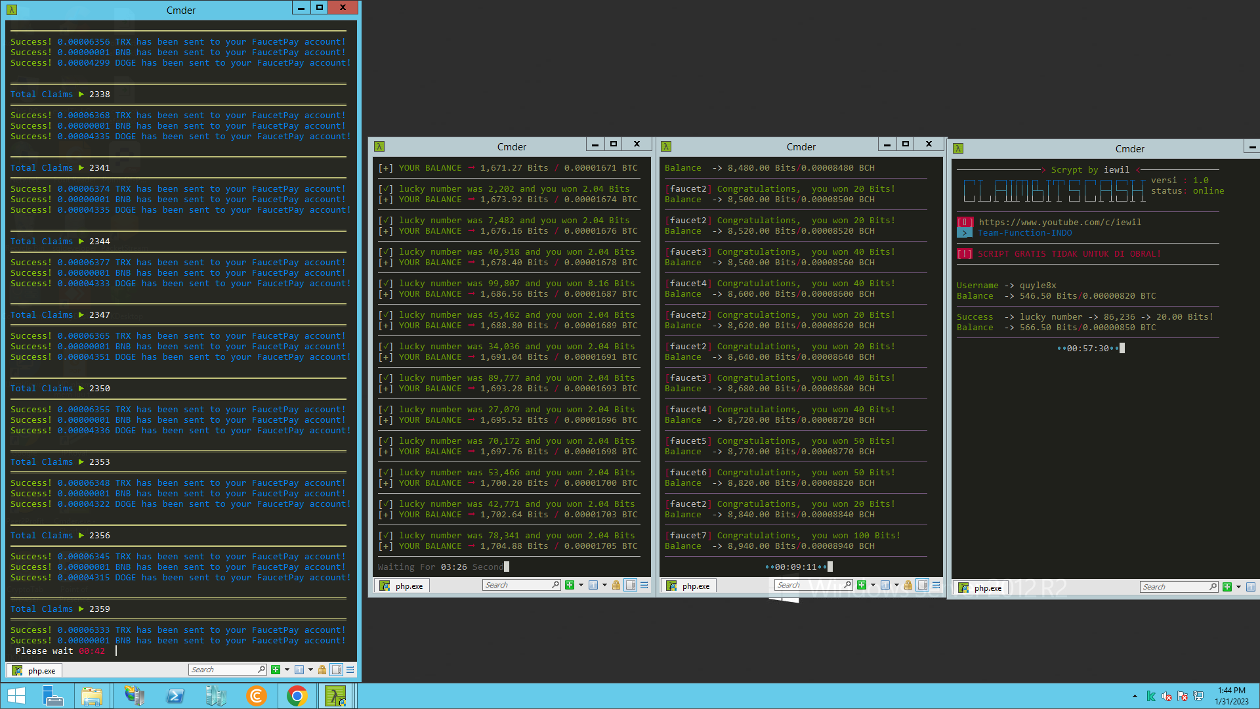Click the lambda title icon of the faucet BCH Cmder window
1260x709 pixels.
click(666, 146)
